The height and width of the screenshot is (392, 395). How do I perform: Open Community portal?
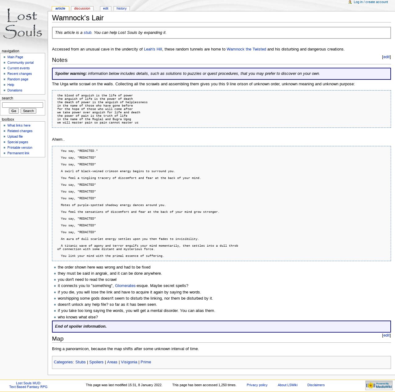[x=20, y=63]
